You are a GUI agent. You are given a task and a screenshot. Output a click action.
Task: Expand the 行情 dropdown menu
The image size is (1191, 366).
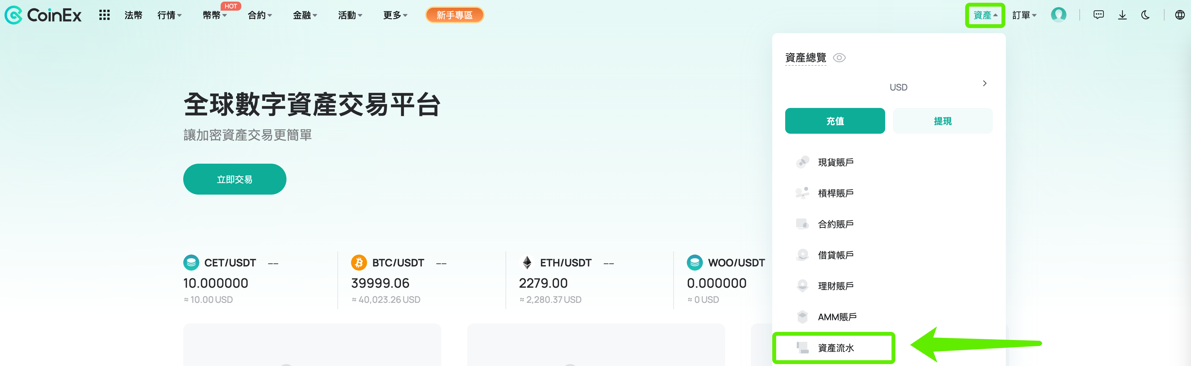pos(170,15)
